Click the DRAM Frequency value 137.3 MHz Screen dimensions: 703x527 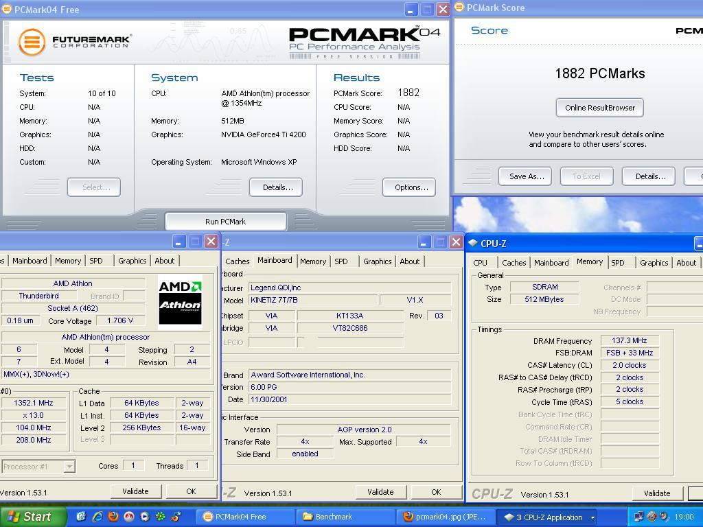pyautogui.click(x=630, y=340)
